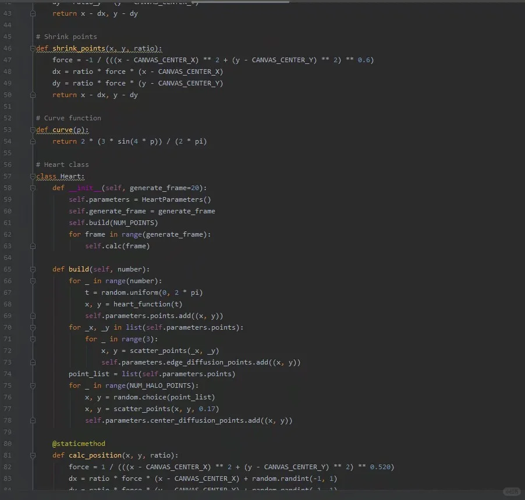The height and width of the screenshot is (500, 525).
Task: Collapse the curve function fold marker
Action: 33,130
